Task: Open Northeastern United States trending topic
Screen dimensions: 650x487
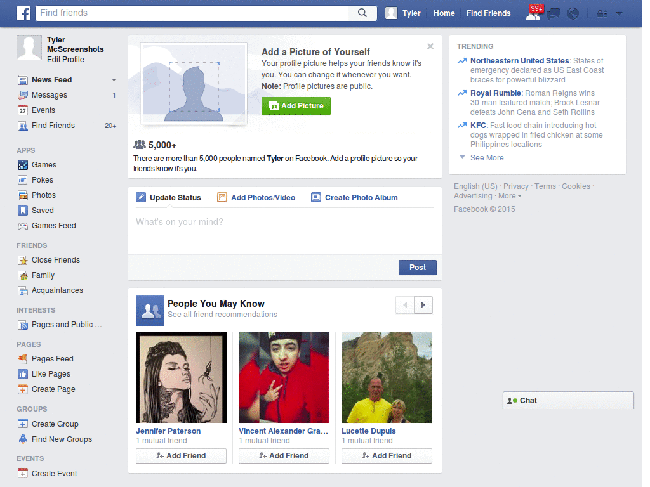Action: pos(519,61)
